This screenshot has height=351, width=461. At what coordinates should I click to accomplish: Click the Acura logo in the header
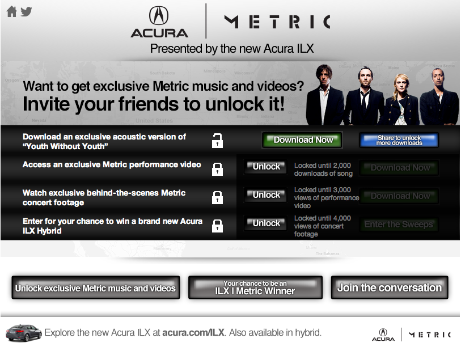point(159,22)
